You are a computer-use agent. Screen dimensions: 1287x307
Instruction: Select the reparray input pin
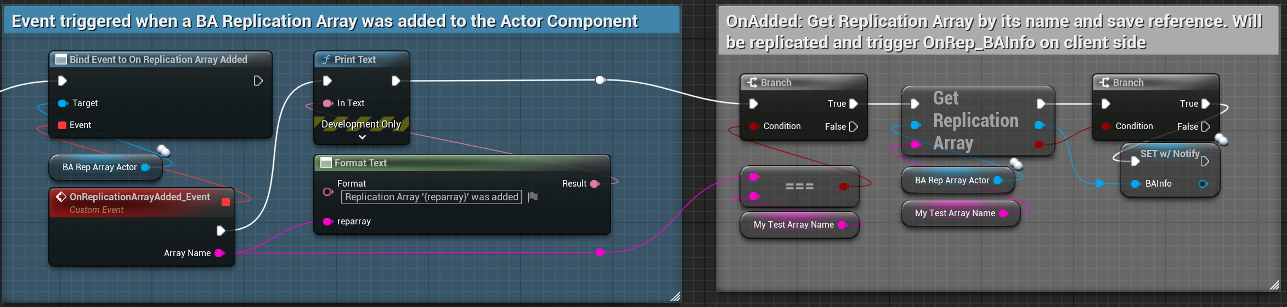(328, 222)
